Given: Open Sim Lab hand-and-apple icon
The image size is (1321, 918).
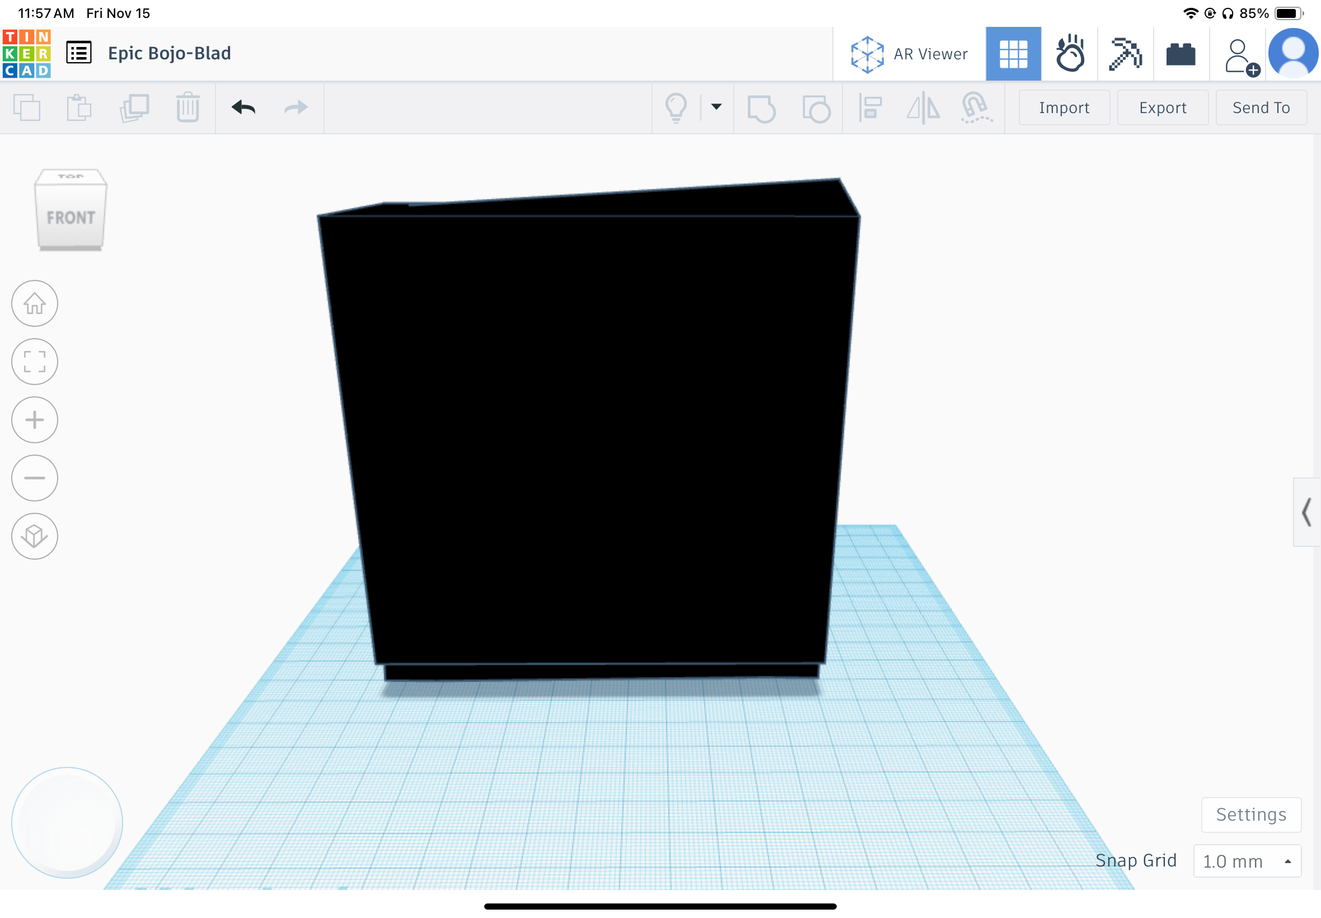Looking at the screenshot, I should (x=1070, y=54).
